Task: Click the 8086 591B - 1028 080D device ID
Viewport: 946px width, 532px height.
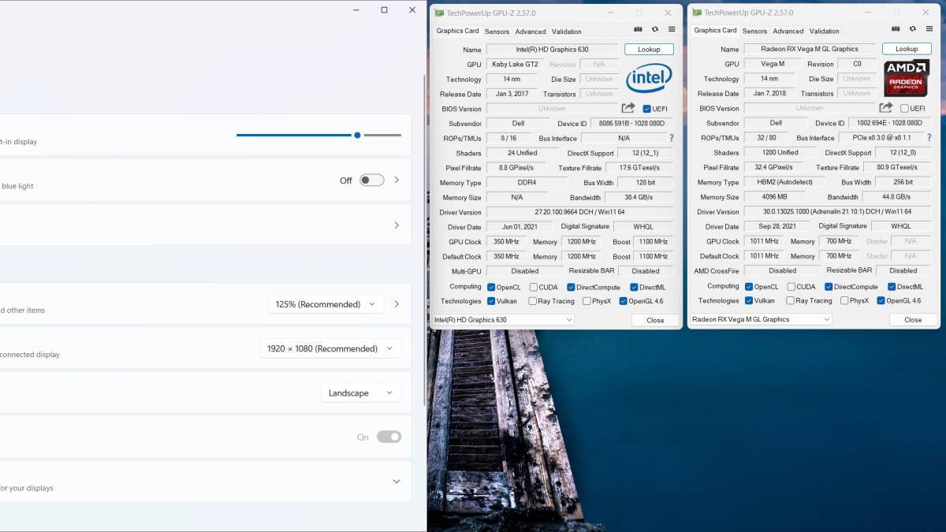Action: [631, 123]
